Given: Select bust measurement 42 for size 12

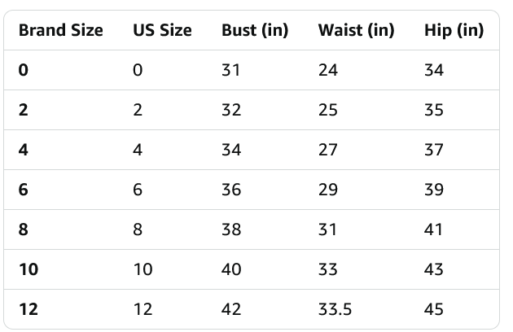Looking at the screenshot, I should [231, 309].
